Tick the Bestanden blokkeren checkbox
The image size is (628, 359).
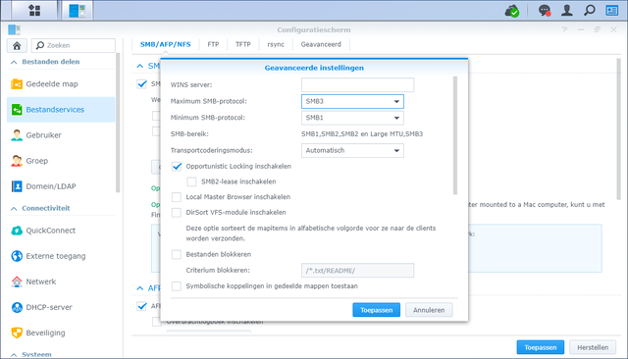click(x=177, y=255)
